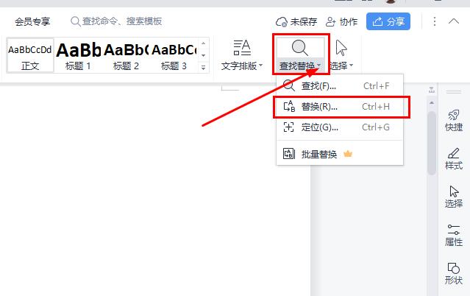
Task: Choose 定位(G)... from the menu
Action: [340, 127]
